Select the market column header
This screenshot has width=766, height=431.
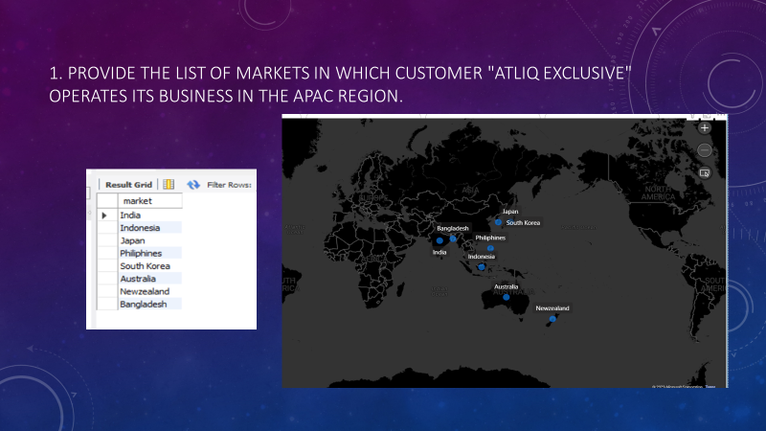click(x=150, y=201)
